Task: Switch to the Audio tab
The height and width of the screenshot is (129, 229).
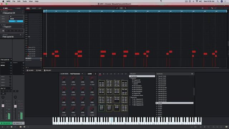Action: (18, 8)
